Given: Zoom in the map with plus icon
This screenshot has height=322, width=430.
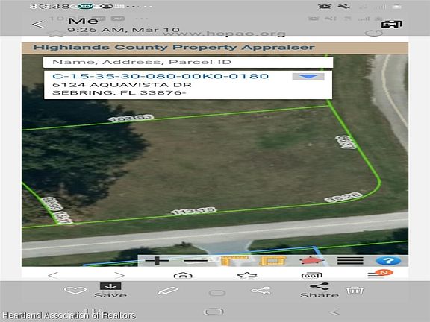Looking at the screenshot, I should tap(157, 260).
